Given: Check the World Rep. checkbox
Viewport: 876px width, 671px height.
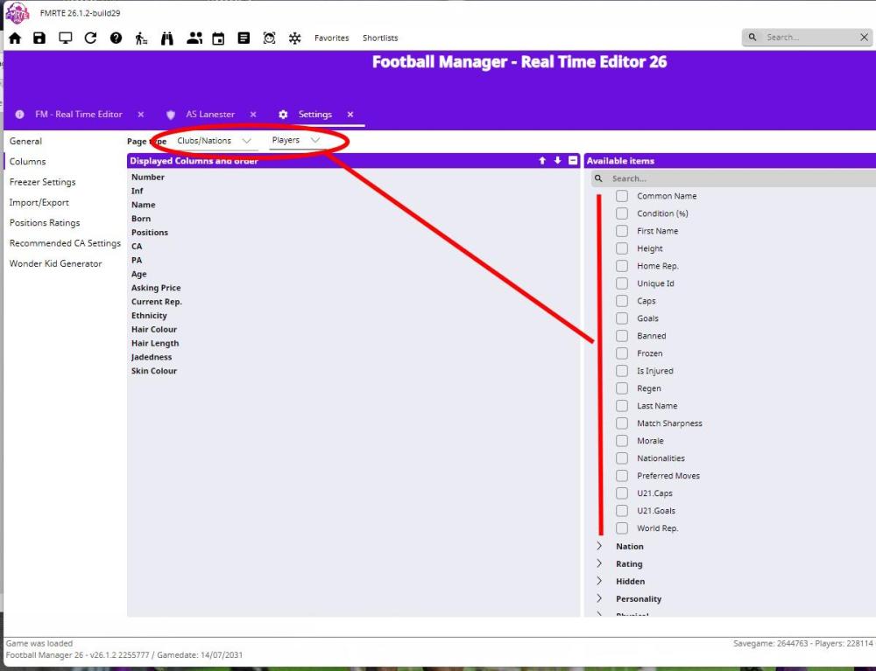Looking at the screenshot, I should tap(622, 528).
